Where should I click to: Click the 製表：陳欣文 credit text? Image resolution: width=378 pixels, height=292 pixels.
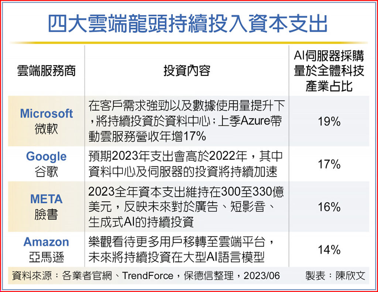pos(335,275)
